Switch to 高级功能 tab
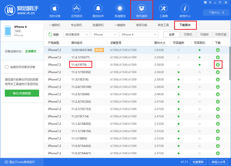The height and width of the screenshot is (166, 231). [142, 25]
